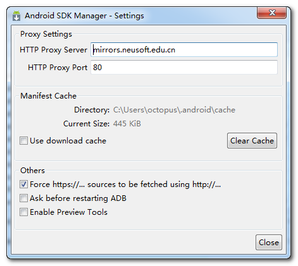
Task: Click the HTTP Proxy Server label
Action: tap(53, 50)
